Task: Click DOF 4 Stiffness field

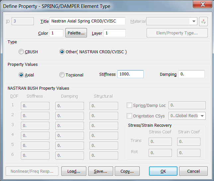Action: pyautogui.click(x=35, y=136)
